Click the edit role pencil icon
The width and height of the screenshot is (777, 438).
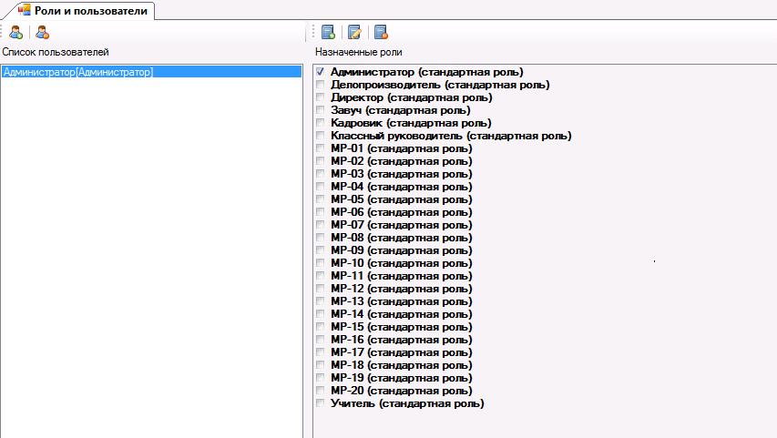tap(354, 33)
